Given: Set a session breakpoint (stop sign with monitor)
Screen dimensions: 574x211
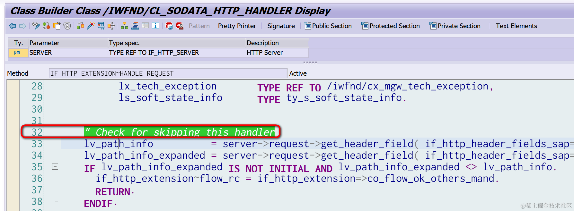Looking at the screenshot, I should (169, 26).
